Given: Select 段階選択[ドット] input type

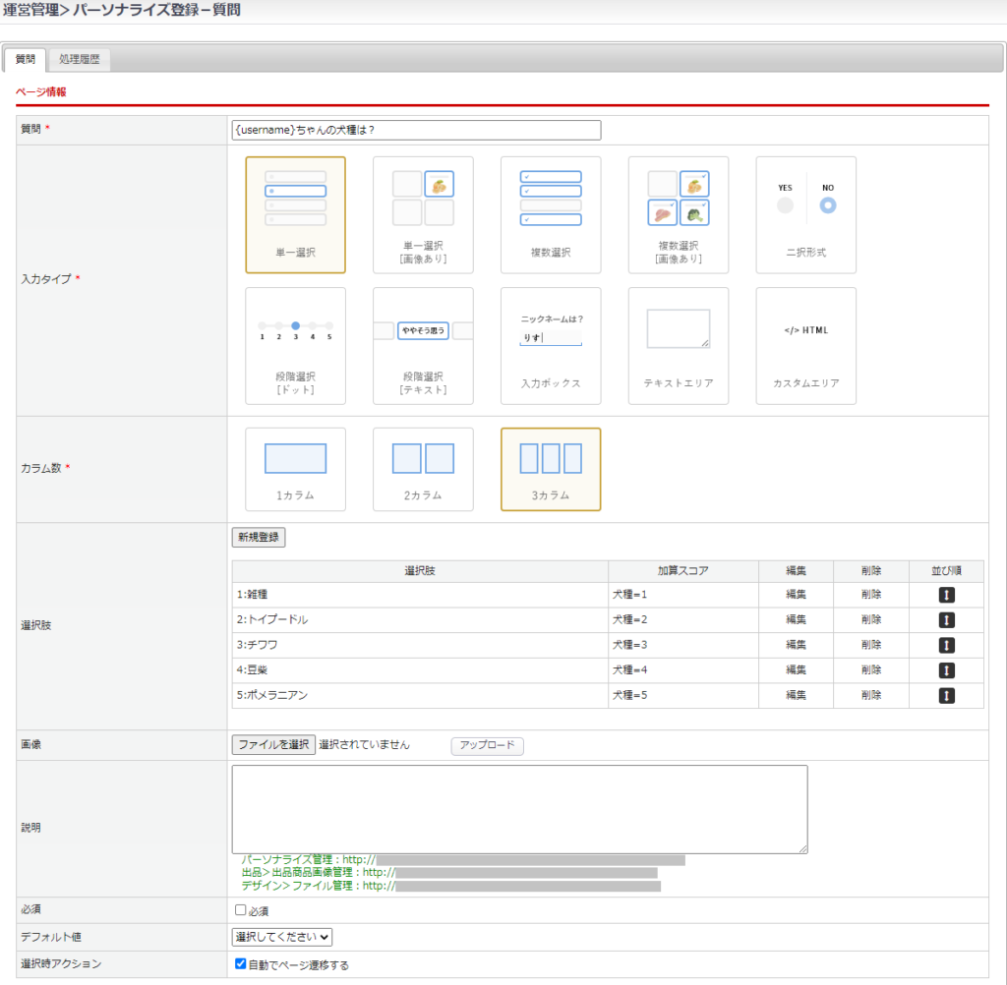Looking at the screenshot, I should click(295, 345).
